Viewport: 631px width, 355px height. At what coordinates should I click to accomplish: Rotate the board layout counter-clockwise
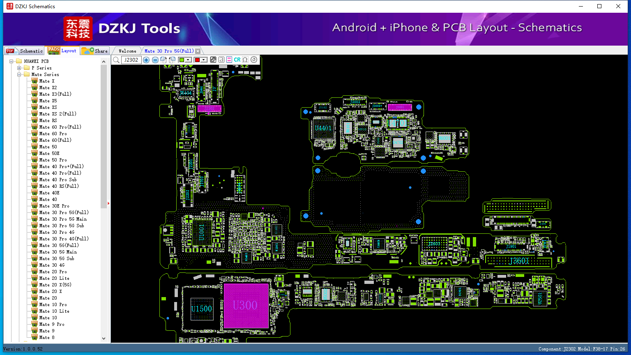pos(172,60)
